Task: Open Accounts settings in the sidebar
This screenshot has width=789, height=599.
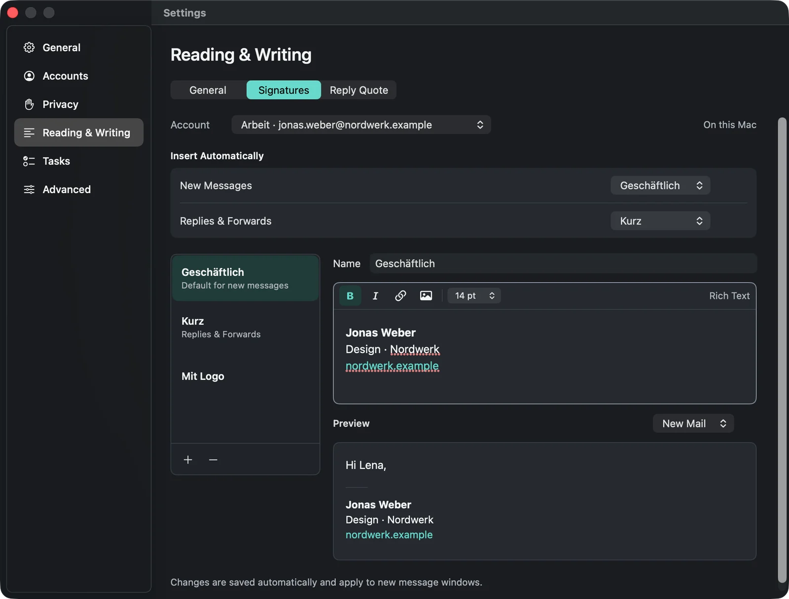Action: (79, 76)
